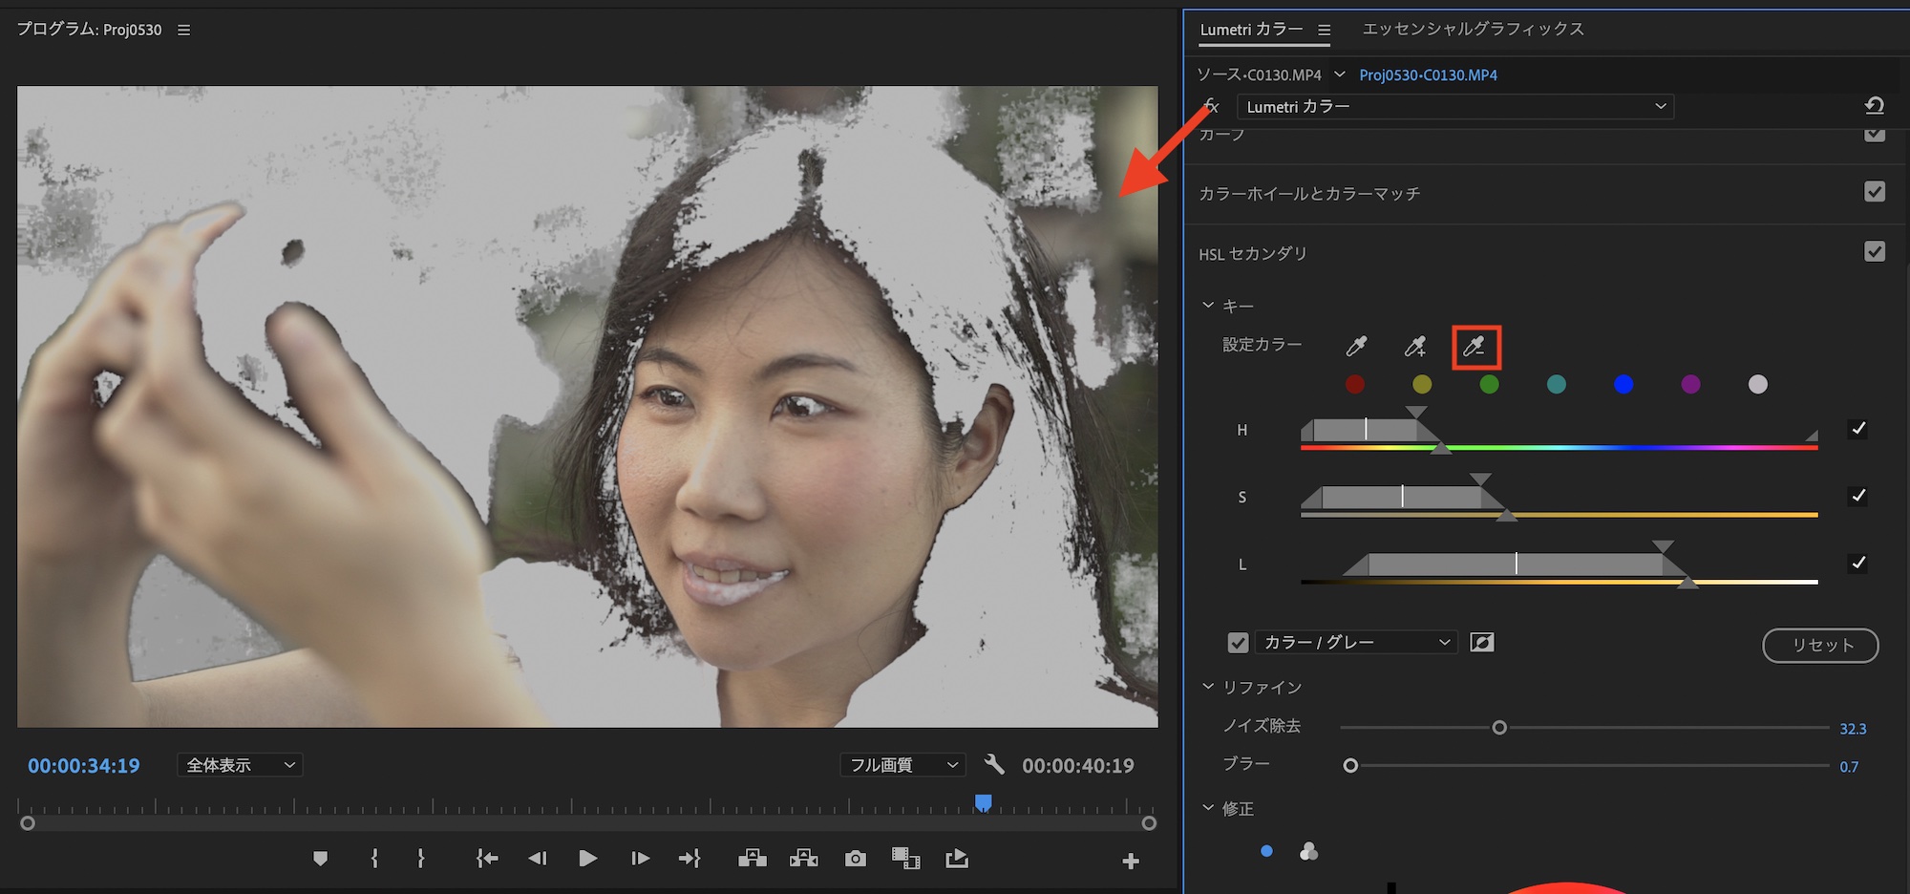The image size is (1910, 894).
Task: Add a marker in Program monitor
Action: (320, 859)
